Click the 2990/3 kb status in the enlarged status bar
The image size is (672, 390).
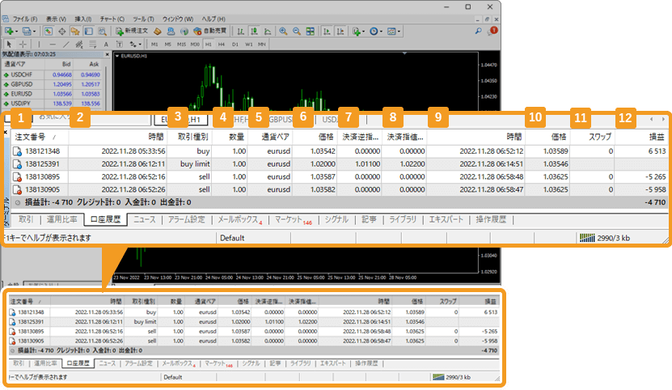(x=605, y=238)
